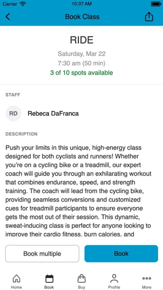Viewport: 163px width, 290px height.
Task: Tap the RD staff avatar circle
Action: pos(13,113)
